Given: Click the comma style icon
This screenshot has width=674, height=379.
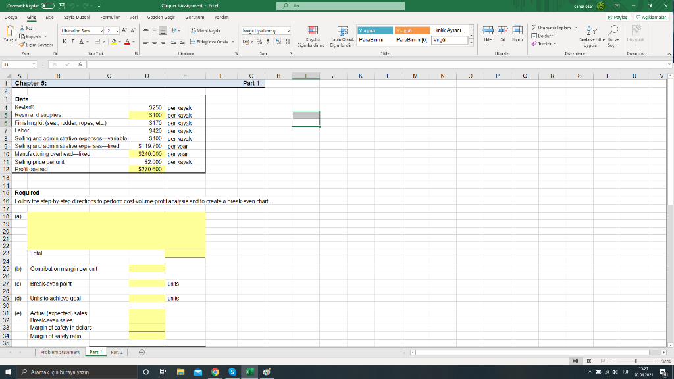Looking at the screenshot, I should coord(268,42).
